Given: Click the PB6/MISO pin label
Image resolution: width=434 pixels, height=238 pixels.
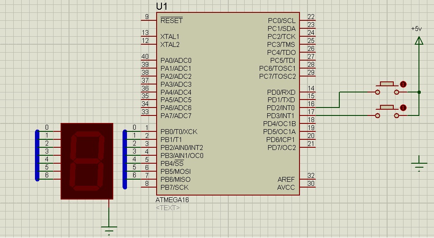Looking at the screenshot, I should pos(176,180).
